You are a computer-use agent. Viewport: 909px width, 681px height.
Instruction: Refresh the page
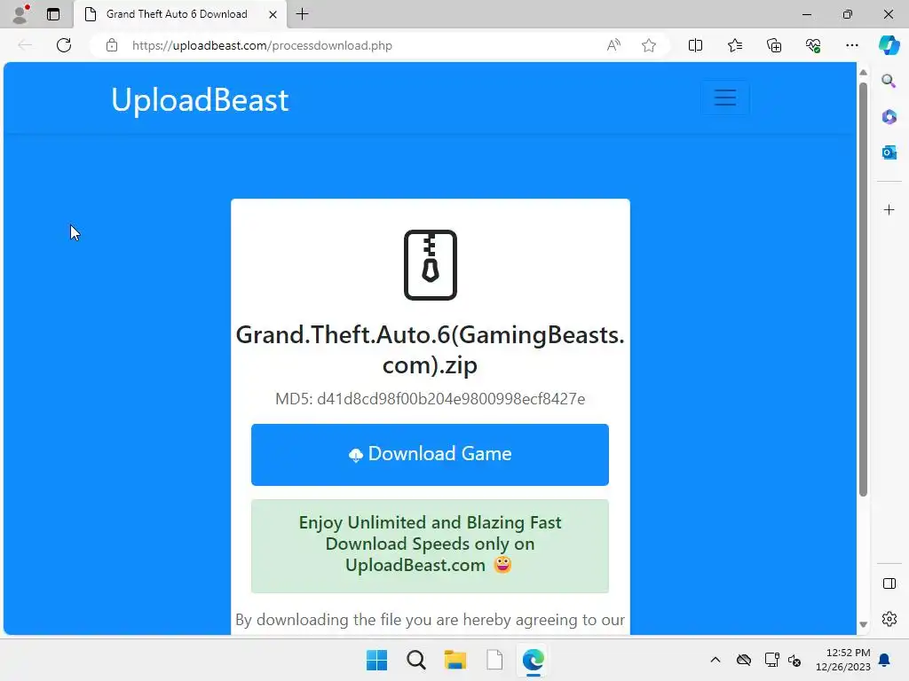[64, 45]
